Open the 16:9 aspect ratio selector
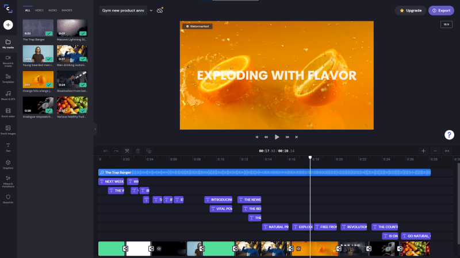This screenshot has height=258, width=460. [445, 24]
